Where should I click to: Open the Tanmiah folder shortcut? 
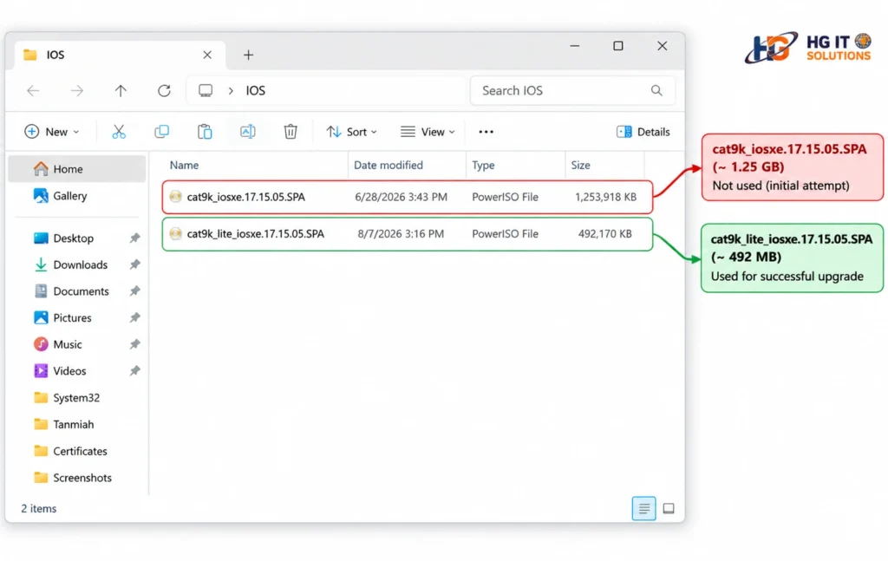pyautogui.click(x=77, y=425)
